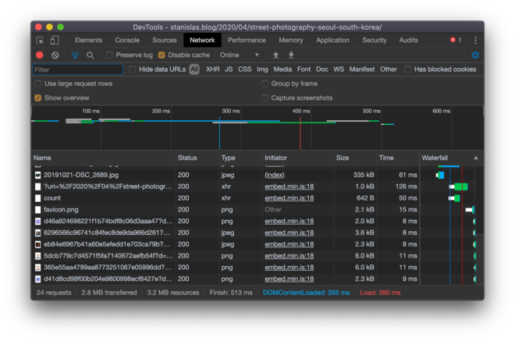Click the Filter text input field

coord(76,69)
